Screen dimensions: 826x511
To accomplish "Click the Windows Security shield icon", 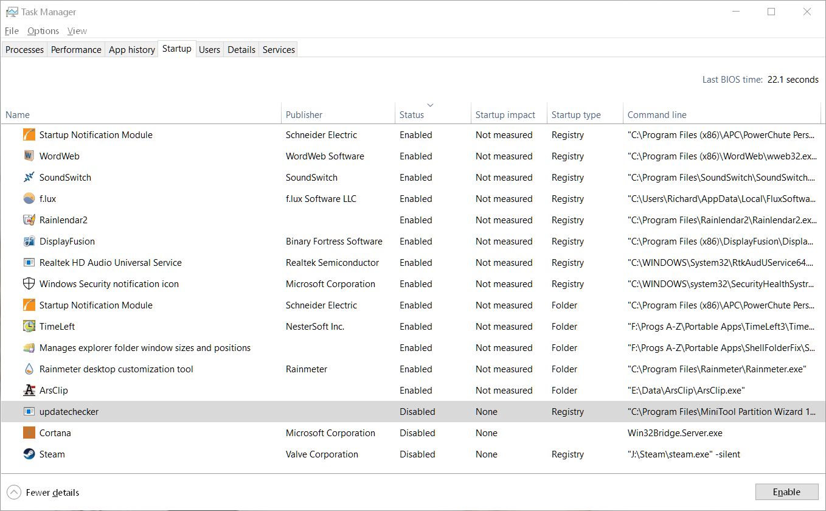I will tap(29, 284).
